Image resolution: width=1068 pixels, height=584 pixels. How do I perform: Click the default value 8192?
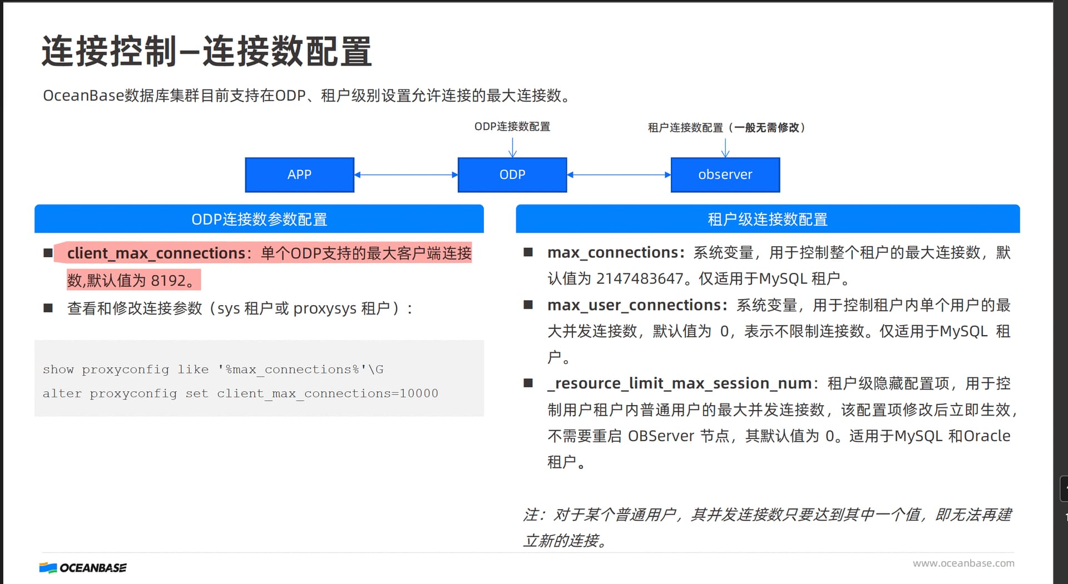pyautogui.click(x=168, y=280)
